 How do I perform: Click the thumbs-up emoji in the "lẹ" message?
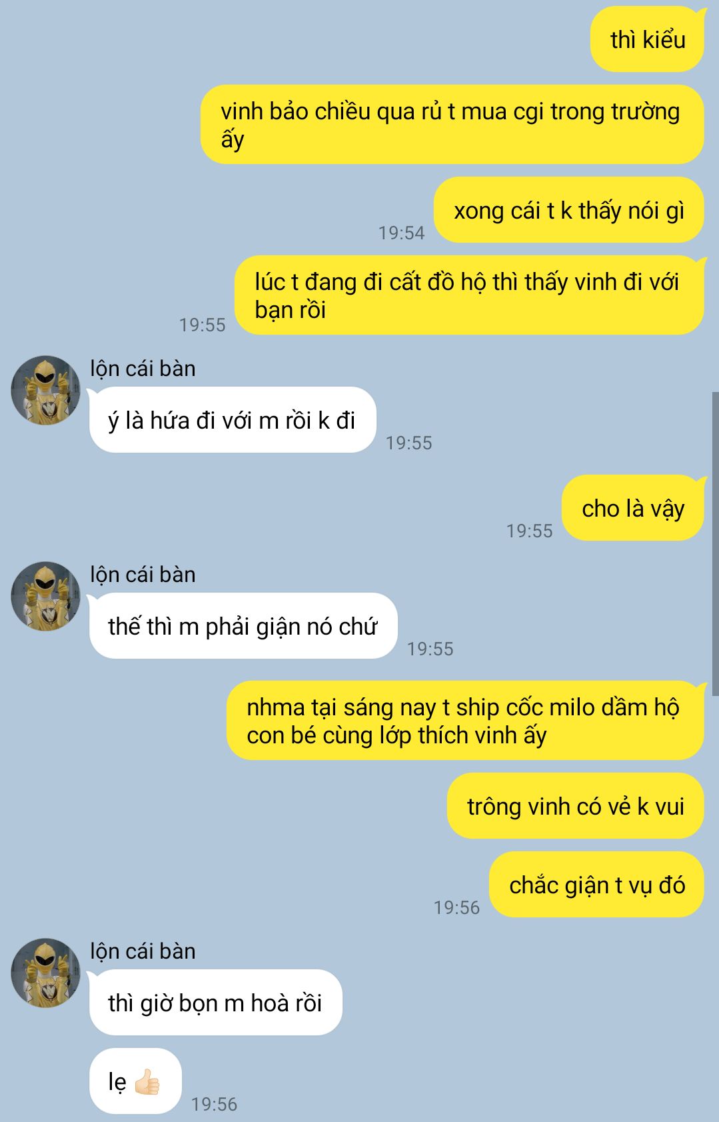pyautogui.click(x=147, y=1081)
